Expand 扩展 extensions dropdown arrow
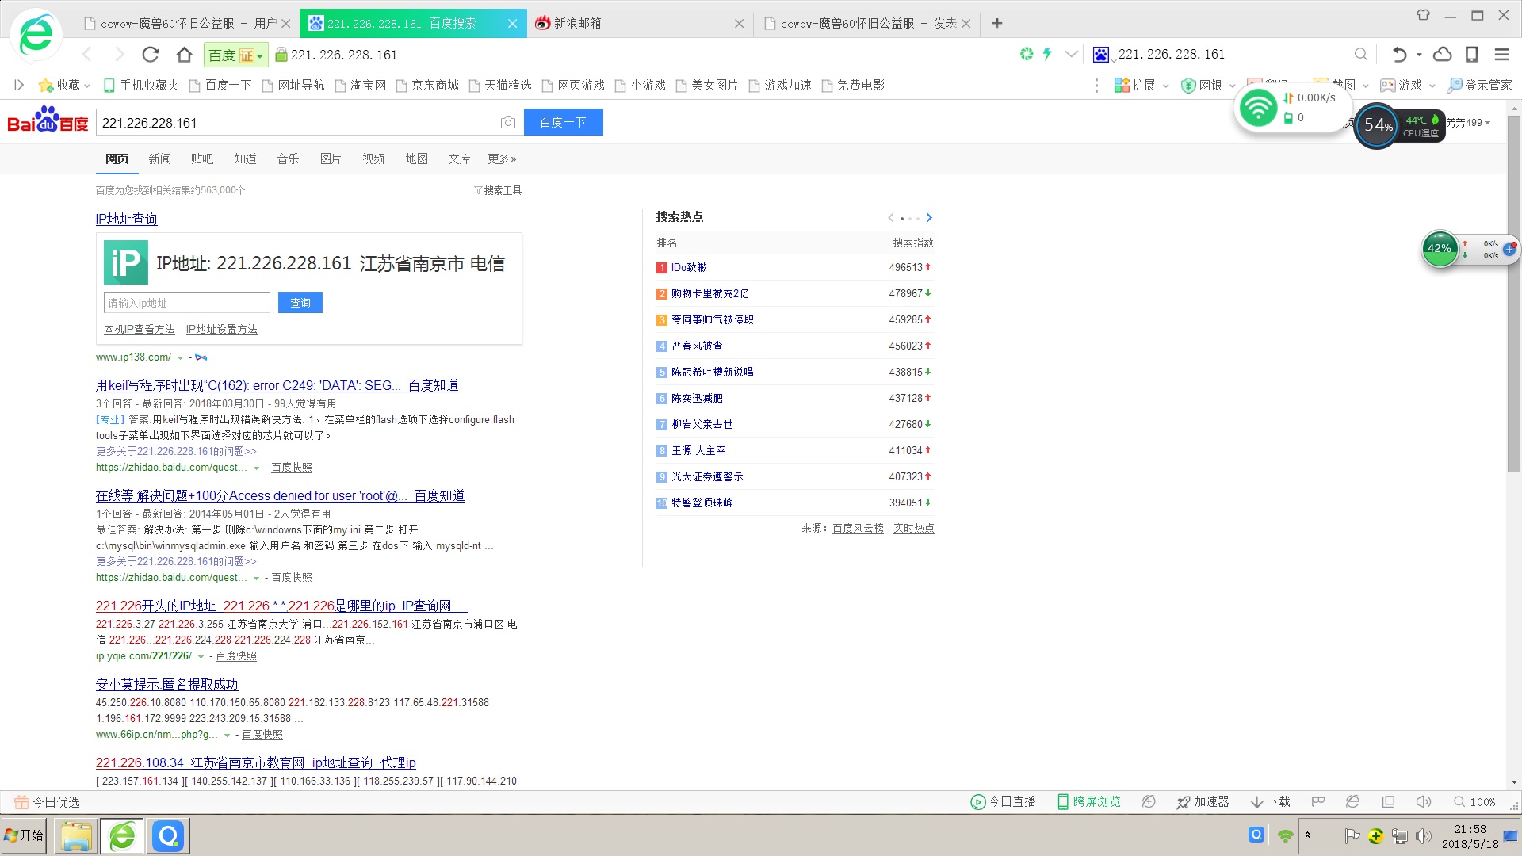This screenshot has height=856, width=1522. pyautogui.click(x=1165, y=86)
